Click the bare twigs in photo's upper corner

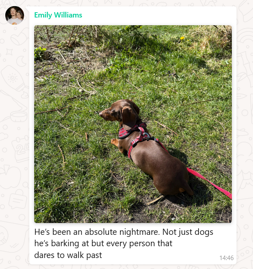tap(65, 35)
